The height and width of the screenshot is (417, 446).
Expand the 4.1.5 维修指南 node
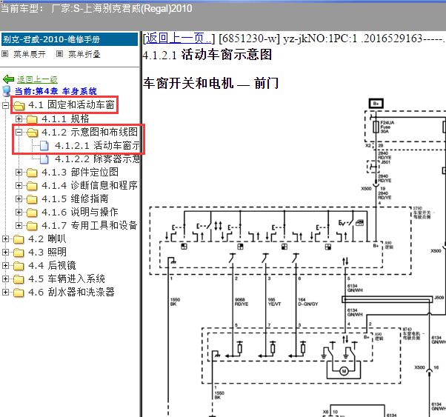[x=19, y=199]
